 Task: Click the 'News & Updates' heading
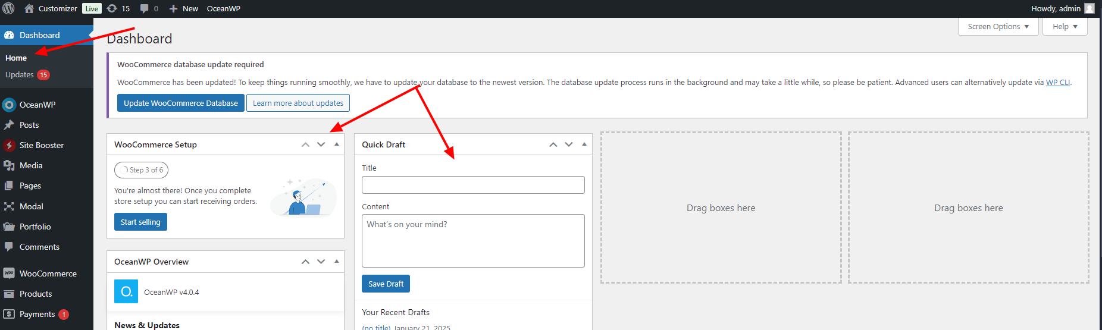pos(147,325)
